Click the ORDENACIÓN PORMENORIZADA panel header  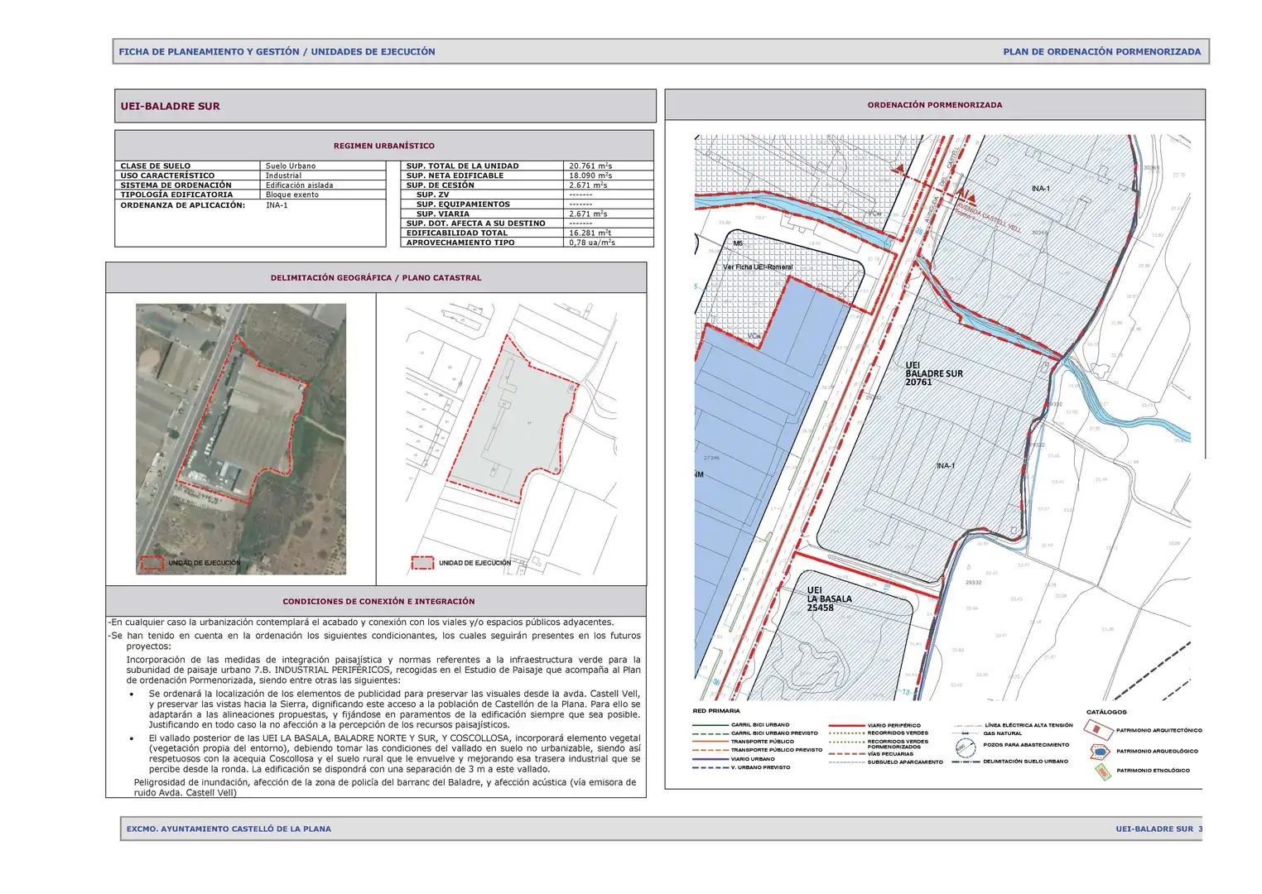pyautogui.click(x=935, y=105)
